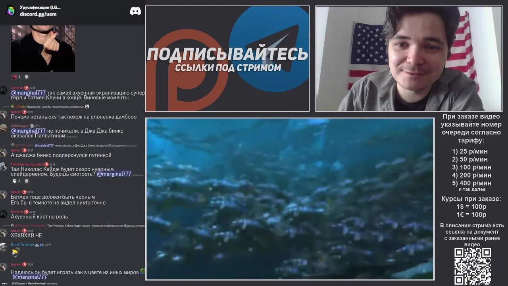Open the image attachment above the chat
The height and width of the screenshot is (286, 508).
(x=43, y=48)
